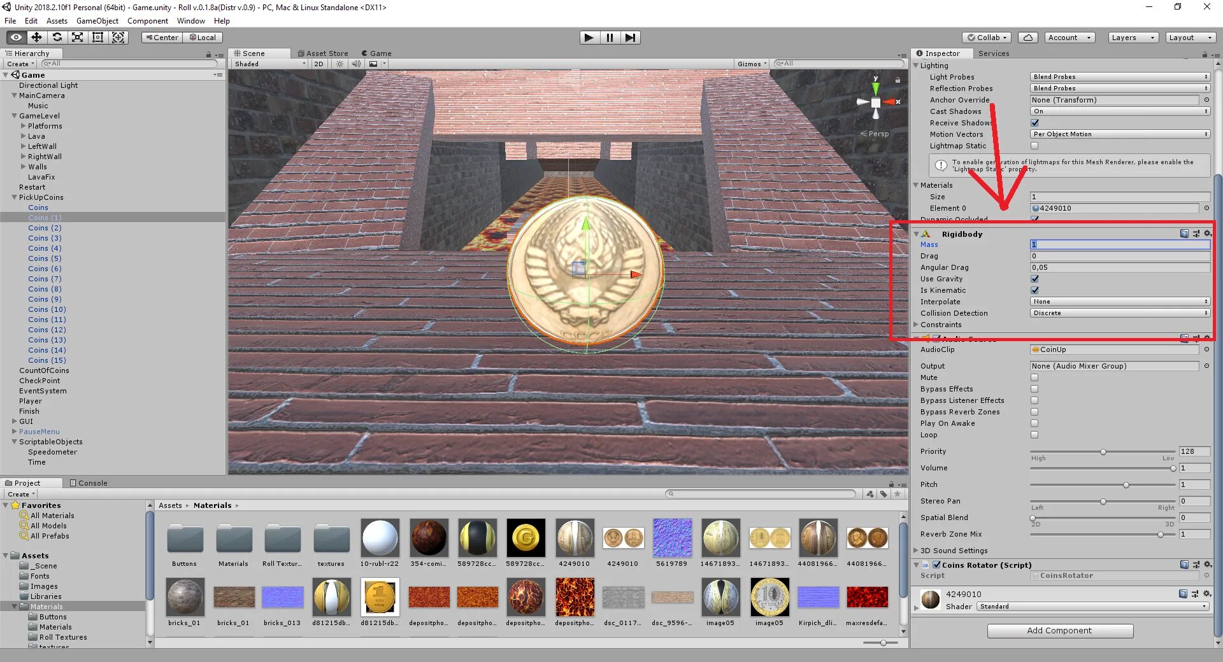This screenshot has height=662, width=1223.
Task: Switch to Asset Store tab
Action: tap(323, 53)
